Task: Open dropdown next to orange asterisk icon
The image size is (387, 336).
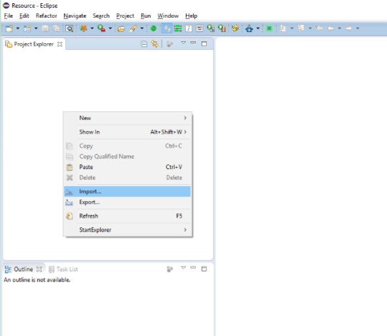Action: pyautogui.click(x=92, y=29)
